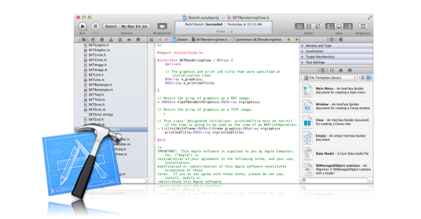Screen dimensions: 421x219
Task: Click Sketch in the jump bar
Action: pyautogui.click(x=180, y=40)
